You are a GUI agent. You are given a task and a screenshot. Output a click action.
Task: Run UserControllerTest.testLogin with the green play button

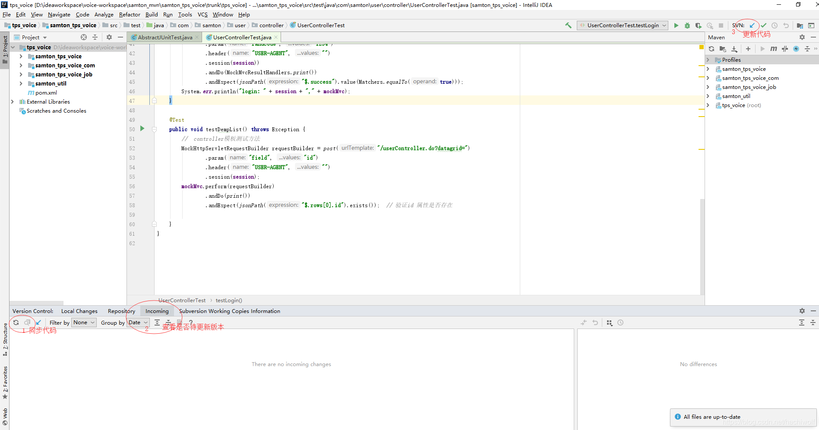click(x=676, y=25)
